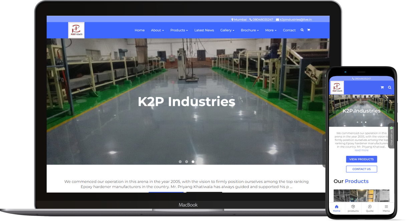Select the third carousel dot on laptop
The height and width of the screenshot is (221, 410).
click(x=193, y=162)
